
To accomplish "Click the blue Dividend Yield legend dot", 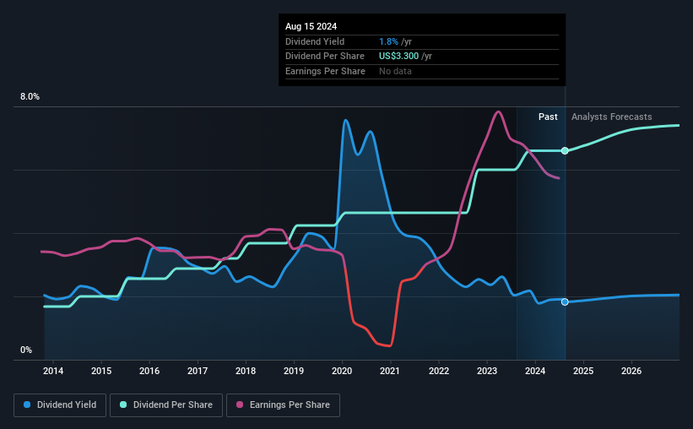I will pos(27,405).
